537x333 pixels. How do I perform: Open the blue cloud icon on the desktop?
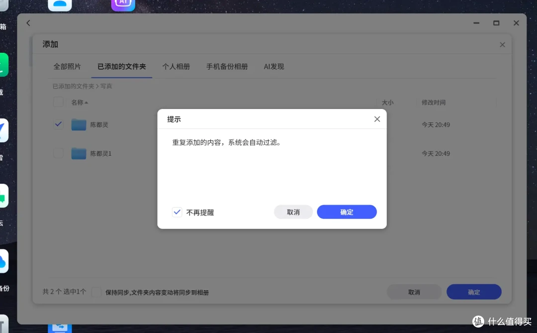coord(3,261)
